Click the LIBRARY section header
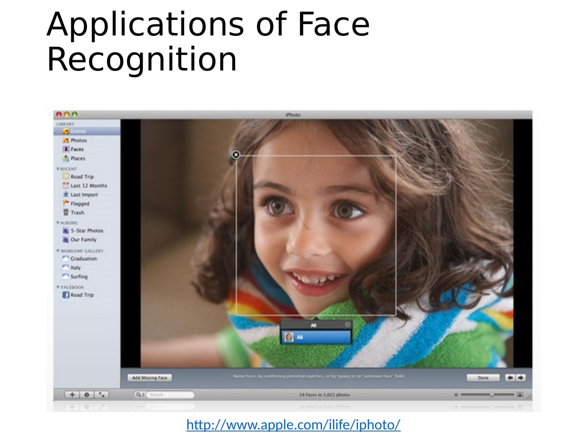Screen dimensions: 587x440 [66, 124]
